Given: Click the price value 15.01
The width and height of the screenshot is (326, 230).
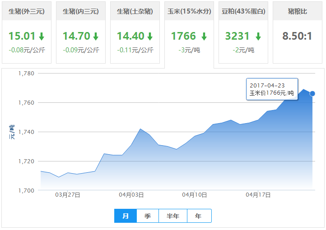Looking at the screenshot, I should (22, 36).
